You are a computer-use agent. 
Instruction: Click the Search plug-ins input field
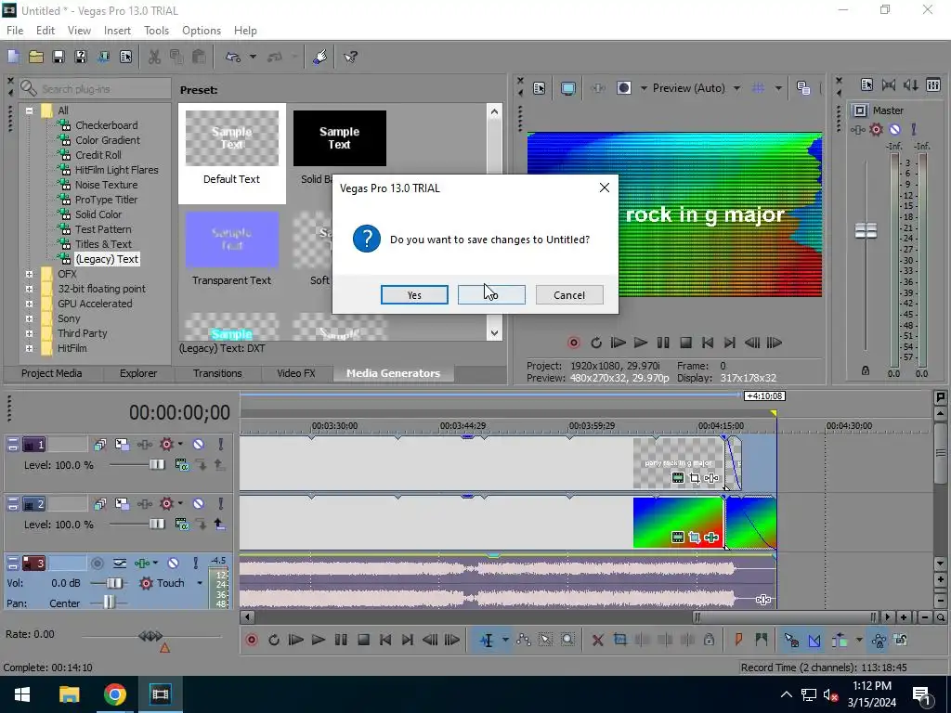click(94, 89)
